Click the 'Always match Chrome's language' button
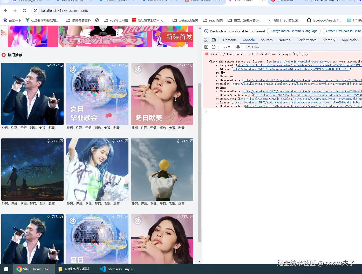 pyautogui.click(x=294, y=31)
